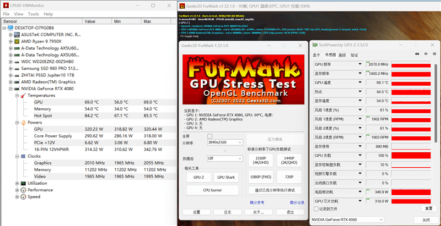Image resolution: width=441 pixels, height=226 pixels.
Task: Click the FurMark burn-in window title icon
Action: 182,6
